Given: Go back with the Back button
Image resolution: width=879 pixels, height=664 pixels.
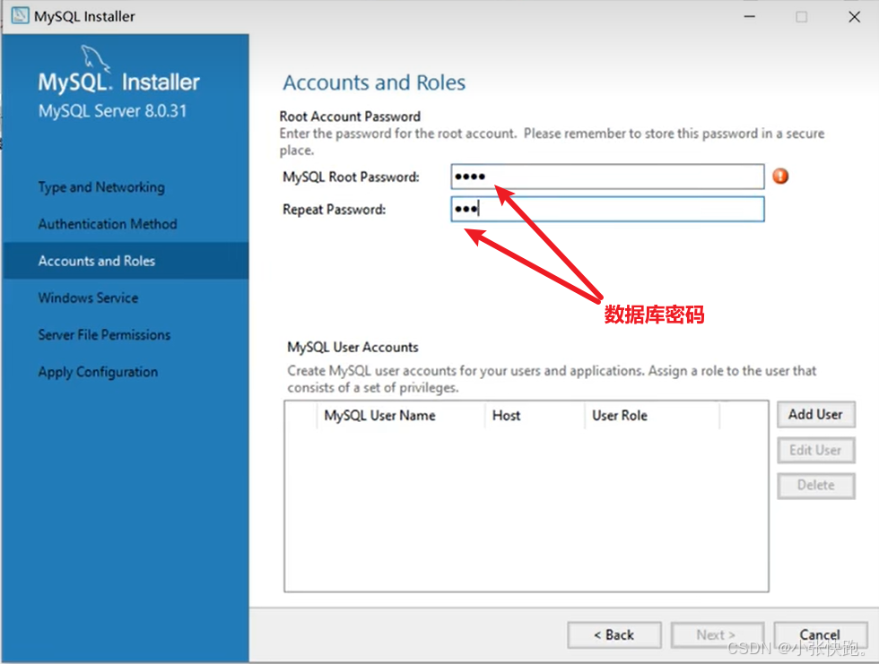Looking at the screenshot, I should (x=614, y=635).
